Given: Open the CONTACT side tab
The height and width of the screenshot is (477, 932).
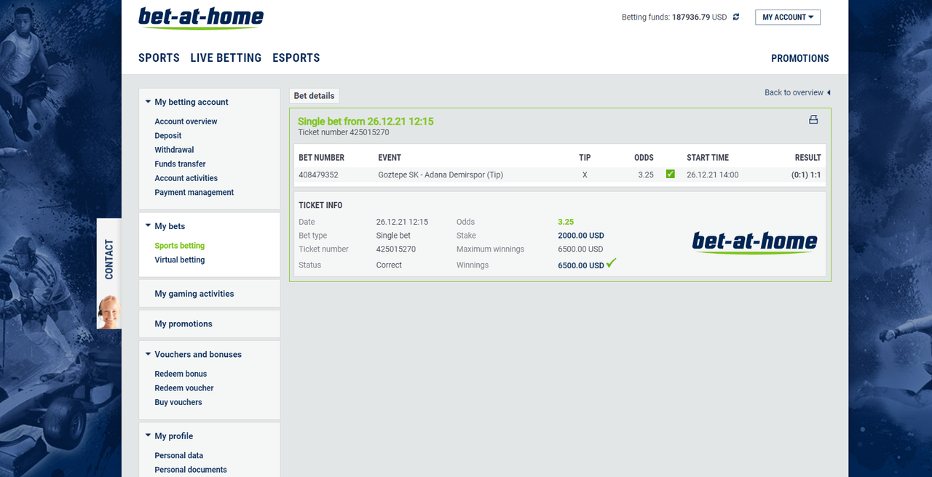Looking at the screenshot, I should (109, 259).
